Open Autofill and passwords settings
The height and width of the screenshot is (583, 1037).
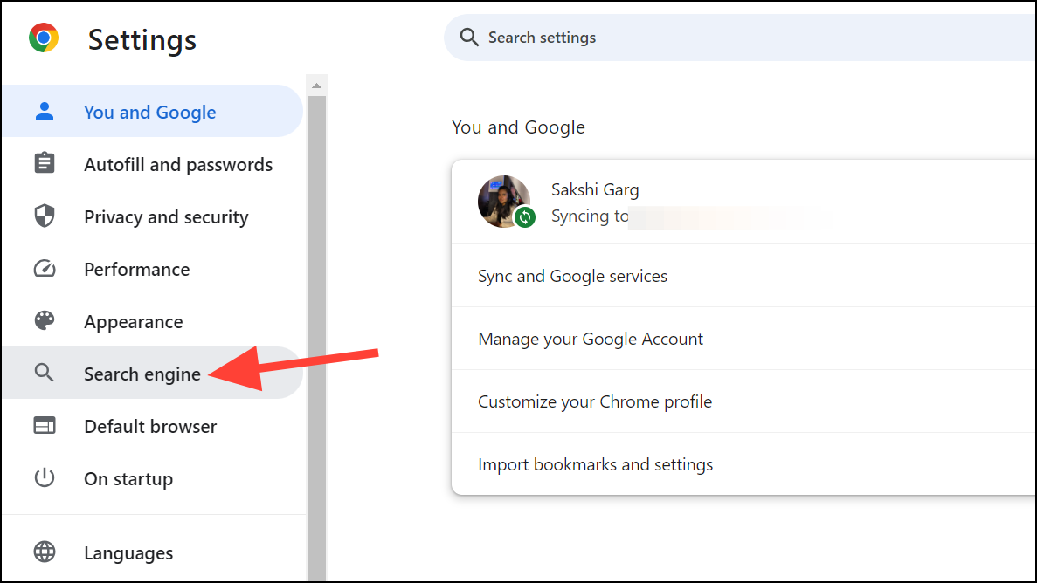(153, 164)
